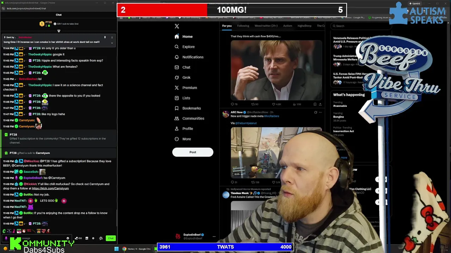Click the Communities icon in X sidebar
Screen dimensions: 451x253
[x=177, y=118]
